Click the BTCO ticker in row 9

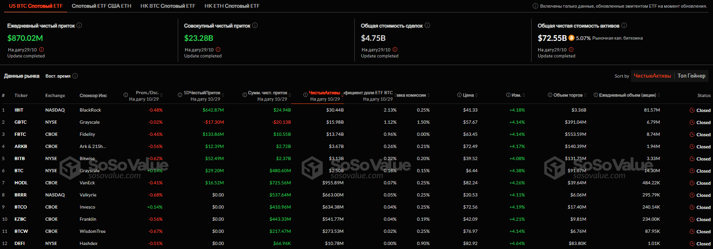20,207
